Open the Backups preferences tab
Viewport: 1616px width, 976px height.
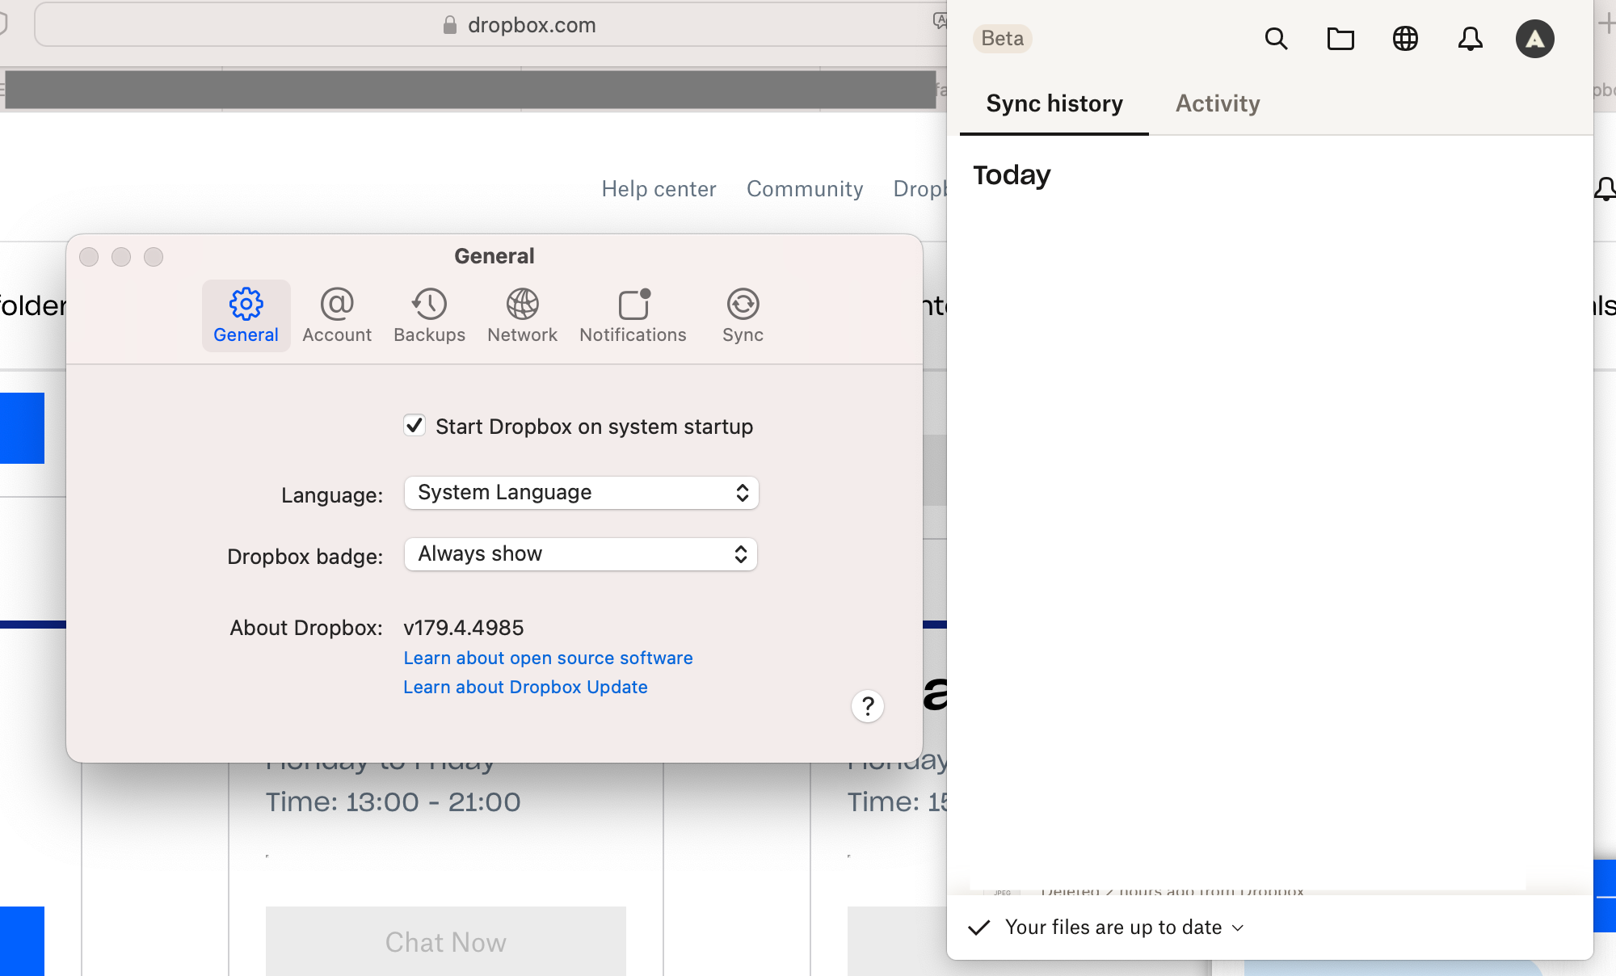tap(429, 316)
